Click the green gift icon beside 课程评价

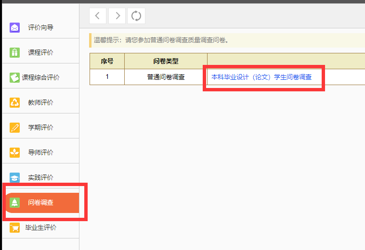[14, 52]
